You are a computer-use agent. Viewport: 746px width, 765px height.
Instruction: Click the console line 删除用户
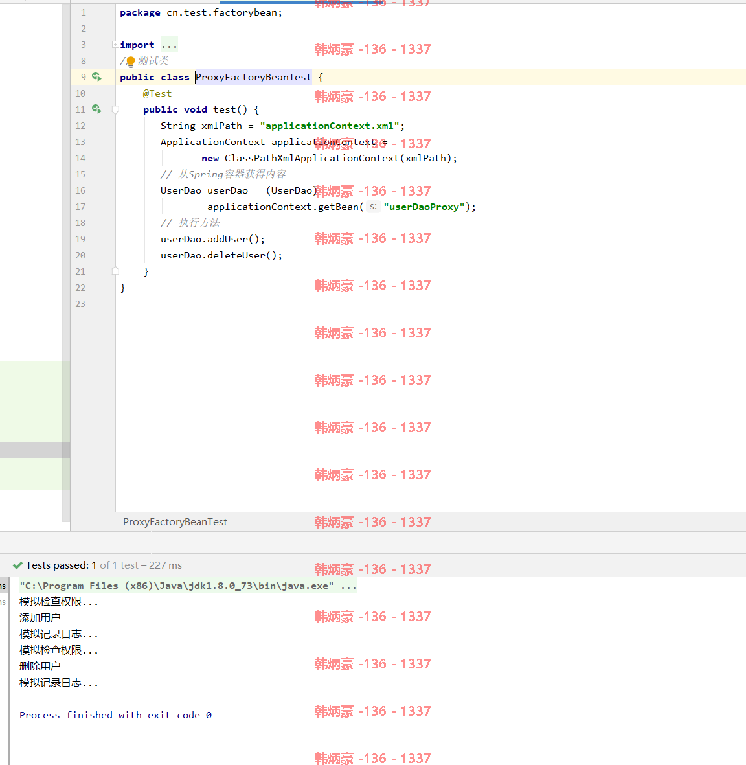[40, 667]
